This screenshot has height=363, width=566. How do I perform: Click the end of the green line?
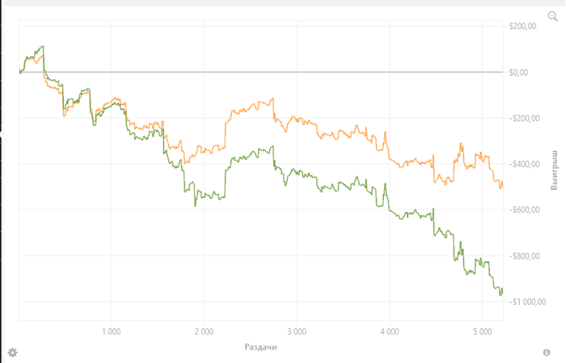tap(502, 290)
